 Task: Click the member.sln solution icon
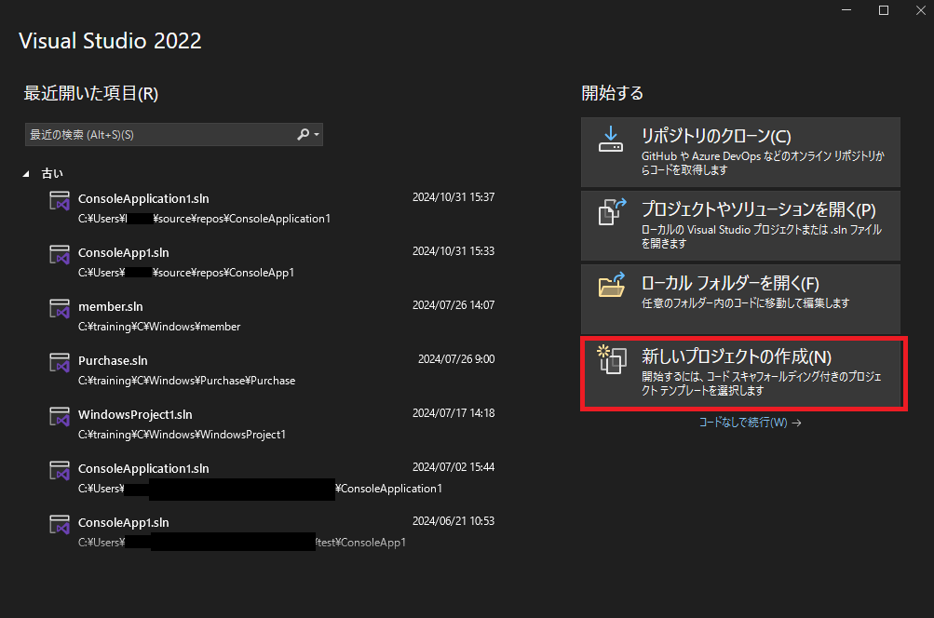59,309
